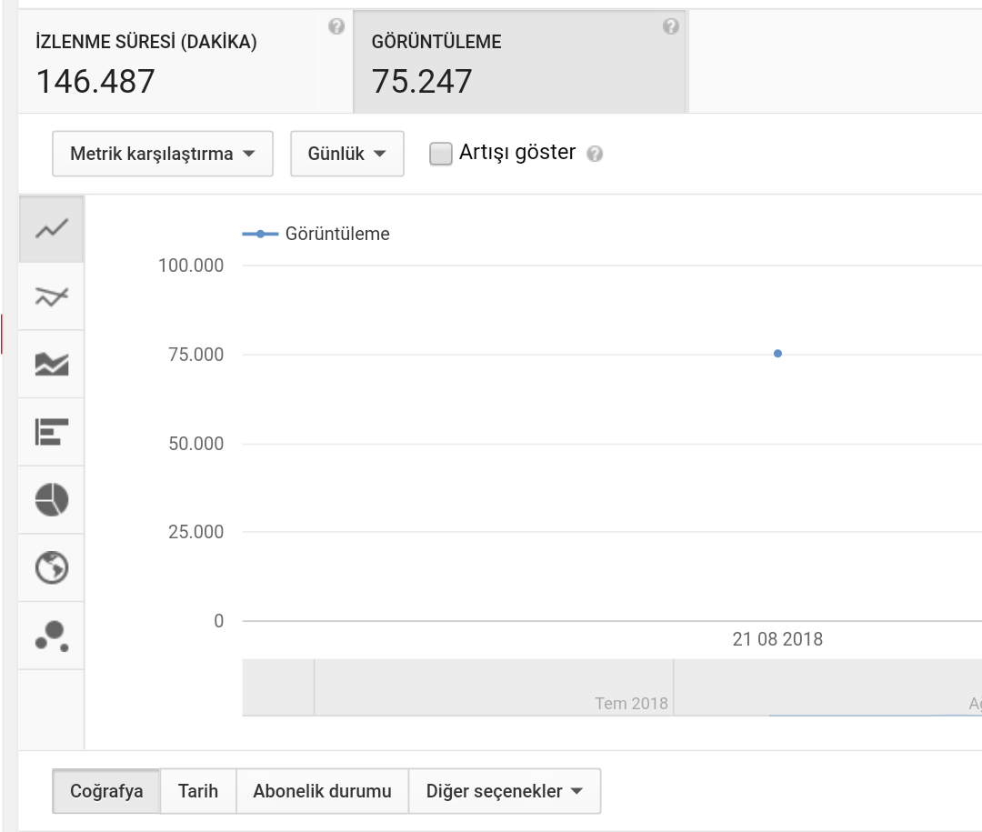982x832 pixels.
Task: Click the 50.000 y-axis label
Action: coord(195,444)
